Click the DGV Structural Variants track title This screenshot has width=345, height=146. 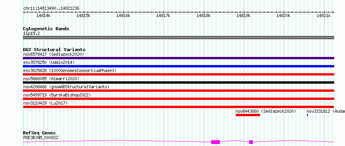click(54, 50)
